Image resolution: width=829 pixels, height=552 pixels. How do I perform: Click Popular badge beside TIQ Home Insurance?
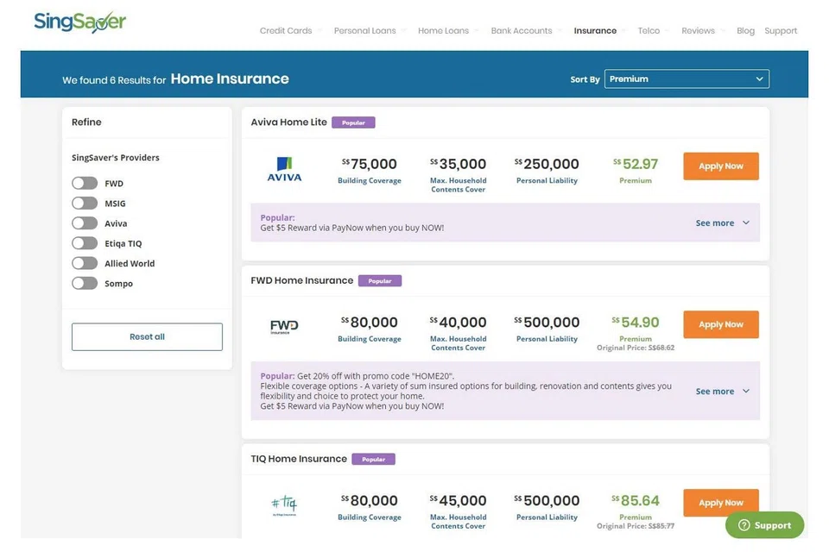[x=373, y=460]
